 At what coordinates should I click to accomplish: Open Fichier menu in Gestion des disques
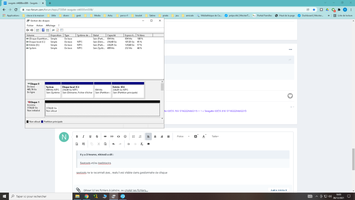pyautogui.click(x=30, y=26)
